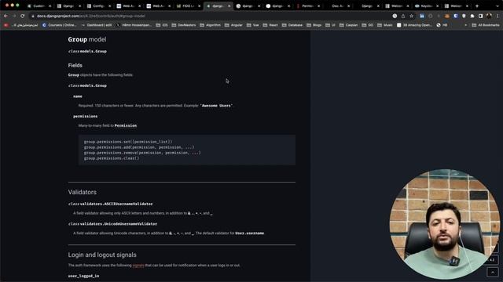Open the Algorithm bookmark folder
This screenshot has width=503, height=282.
click(x=210, y=25)
